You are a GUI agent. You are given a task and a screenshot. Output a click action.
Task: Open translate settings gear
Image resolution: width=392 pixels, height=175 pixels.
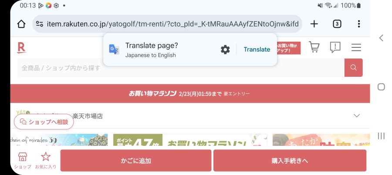pos(225,50)
